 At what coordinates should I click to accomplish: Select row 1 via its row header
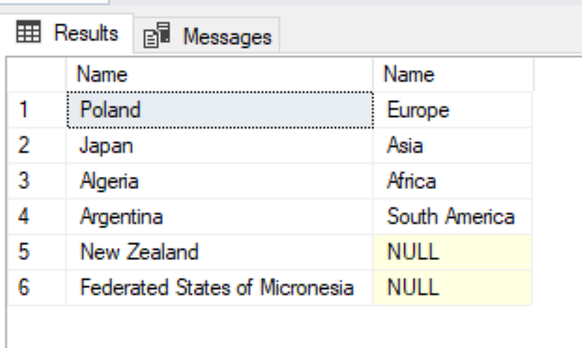pyautogui.click(x=36, y=109)
